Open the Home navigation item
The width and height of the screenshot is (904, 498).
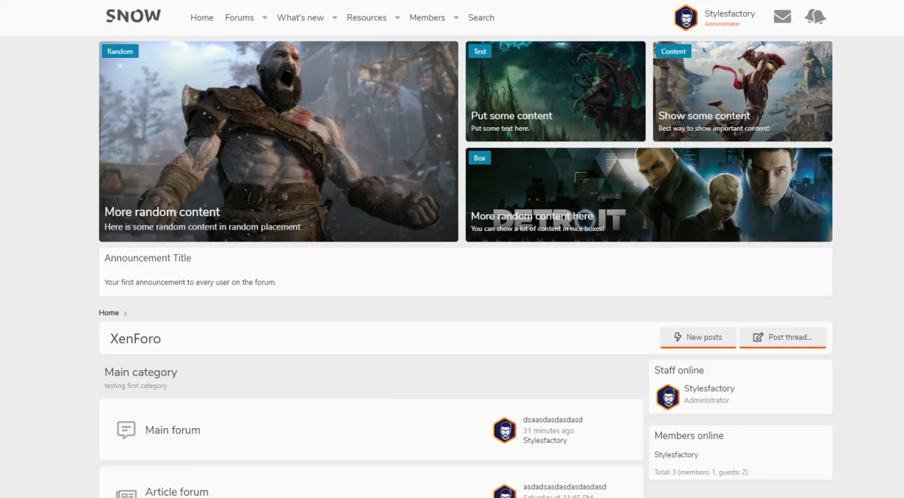[x=202, y=18]
